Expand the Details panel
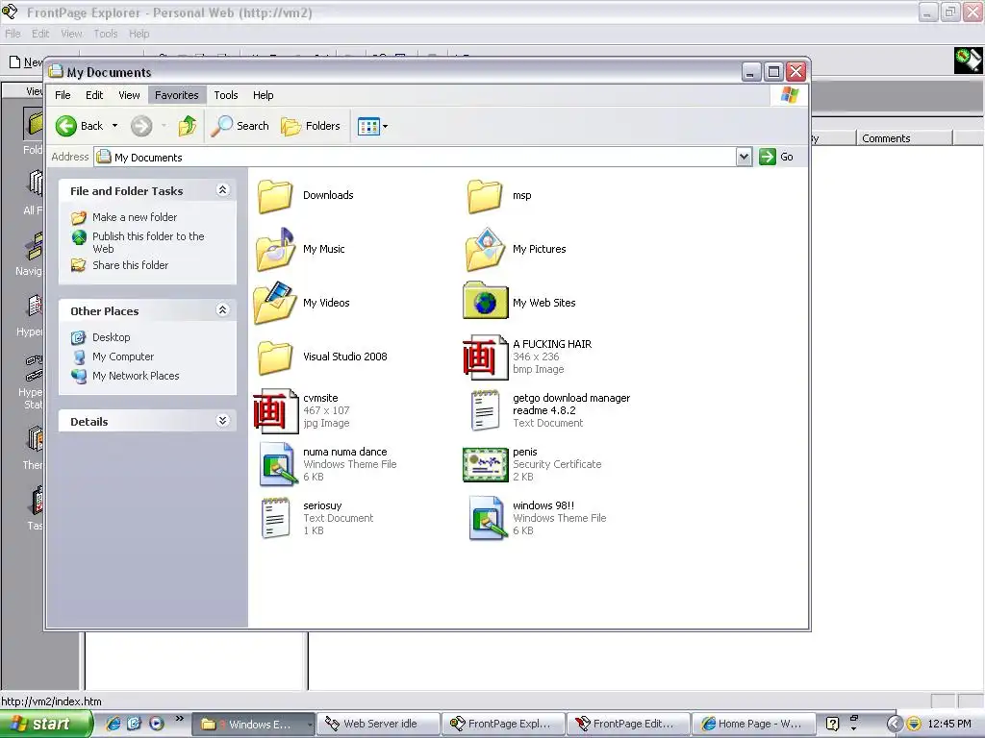 click(222, 421)
